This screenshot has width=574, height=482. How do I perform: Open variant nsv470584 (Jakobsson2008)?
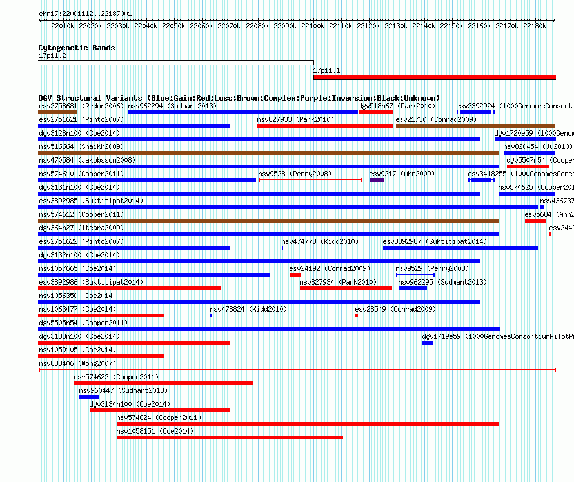coord(87,161)
